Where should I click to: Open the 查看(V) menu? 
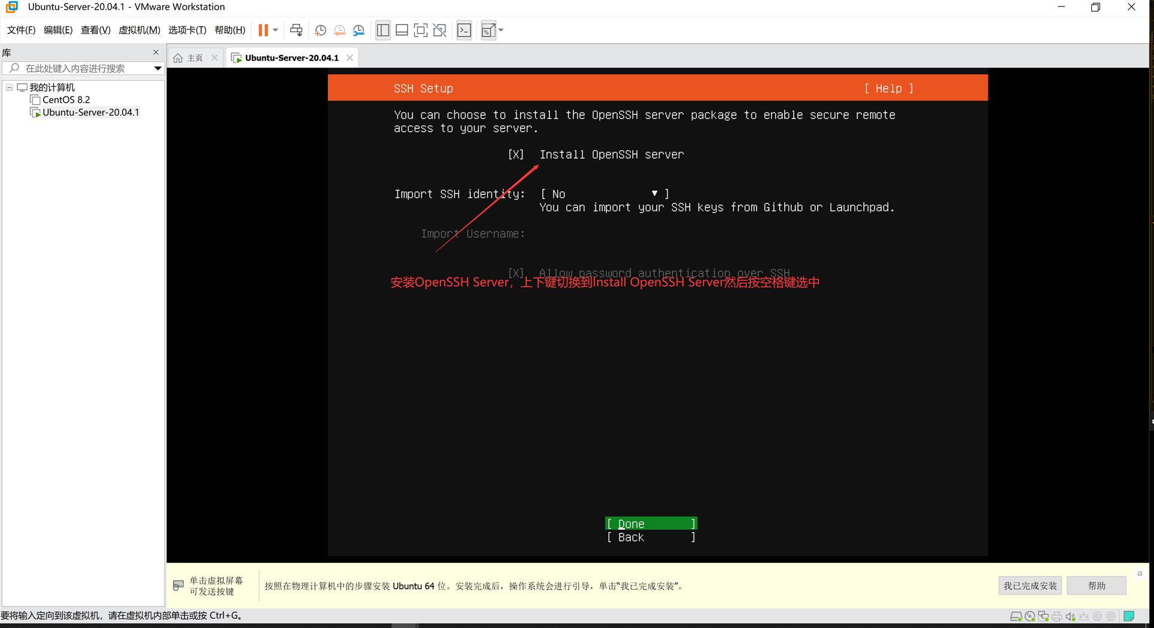point(96,30)
